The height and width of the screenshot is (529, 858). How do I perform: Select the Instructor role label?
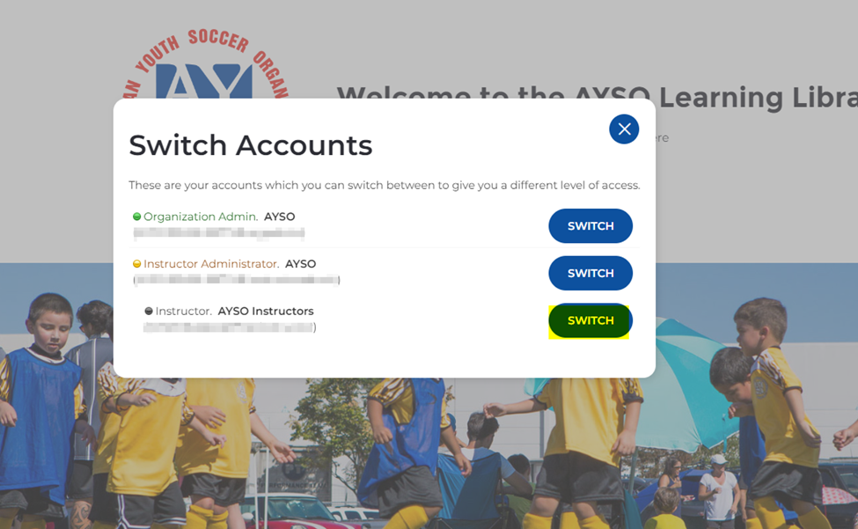(x=183, y=312)
